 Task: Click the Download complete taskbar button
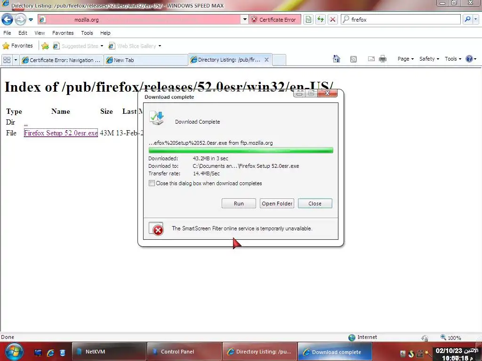click(x=335, y=352)
